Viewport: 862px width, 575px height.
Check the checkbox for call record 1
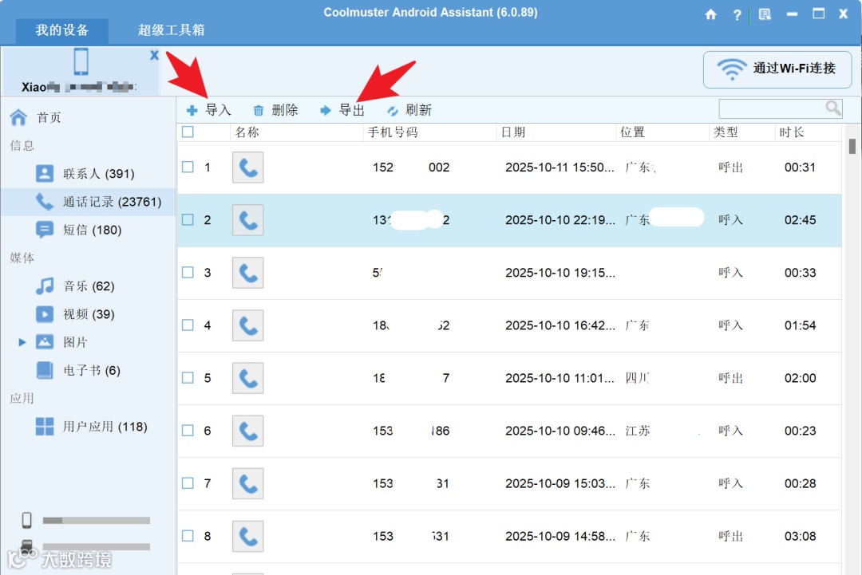pyautogui.click(x=188, y=167)
